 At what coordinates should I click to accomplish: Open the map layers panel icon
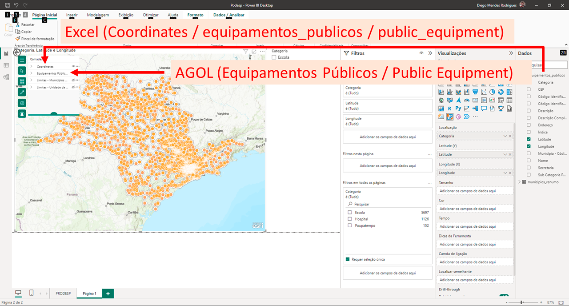22,59
